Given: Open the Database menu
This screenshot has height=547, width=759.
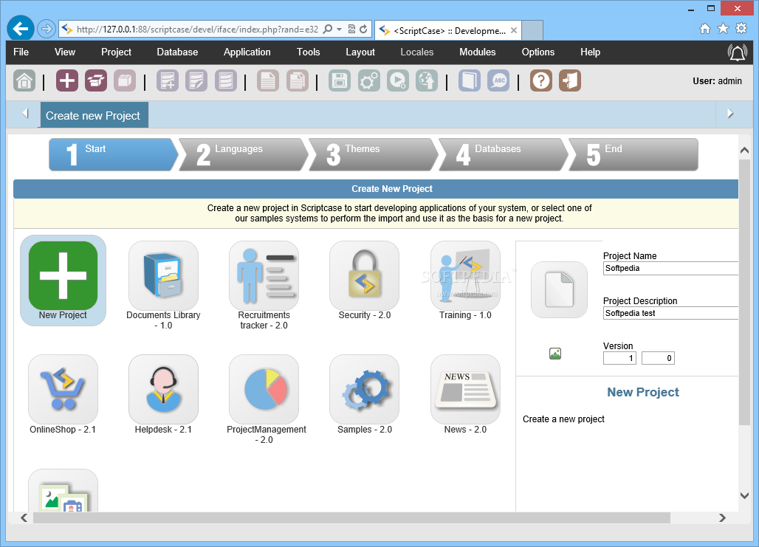Looking at the screenshot, I should coord(177,52).
